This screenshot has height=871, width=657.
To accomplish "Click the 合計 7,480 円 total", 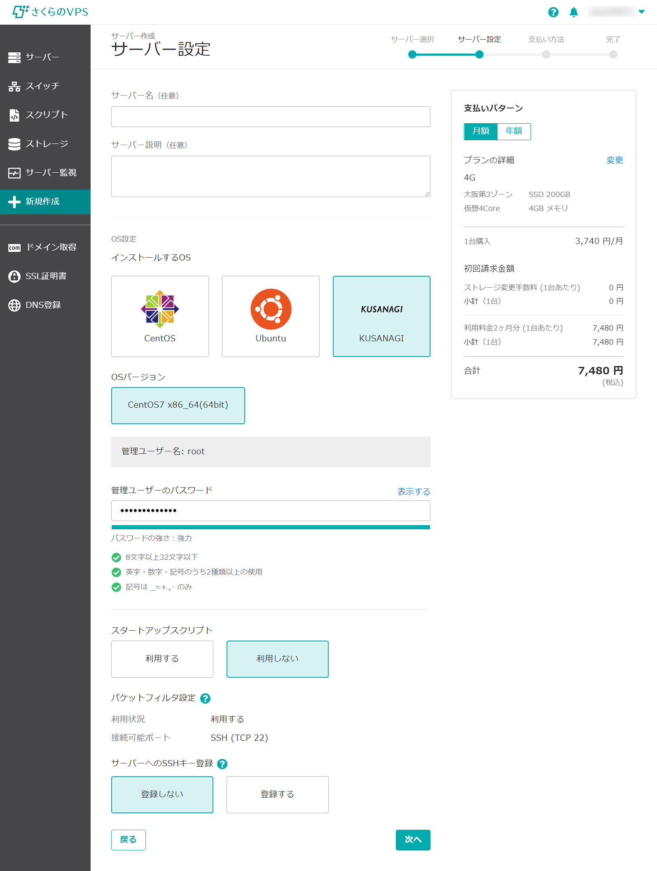I will pyautogui.click(x=601, y=371).
